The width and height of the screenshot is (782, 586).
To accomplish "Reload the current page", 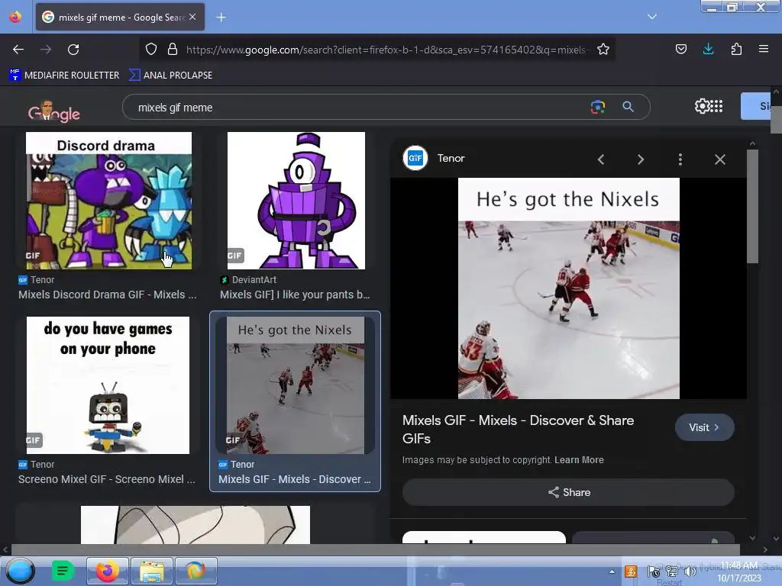I will point(73,50).
